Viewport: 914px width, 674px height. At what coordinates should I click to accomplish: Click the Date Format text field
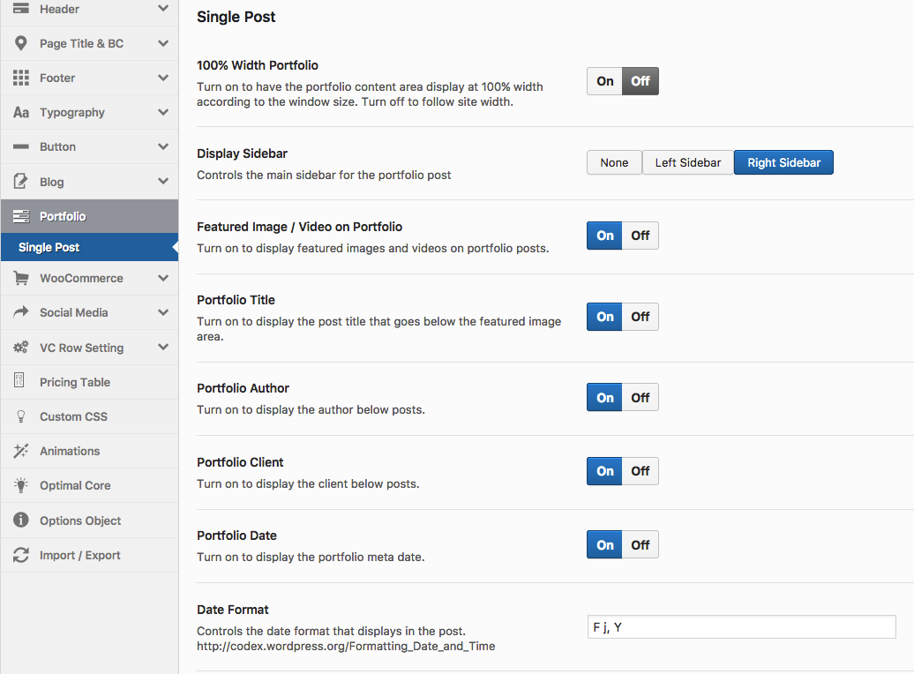(741, 627)
